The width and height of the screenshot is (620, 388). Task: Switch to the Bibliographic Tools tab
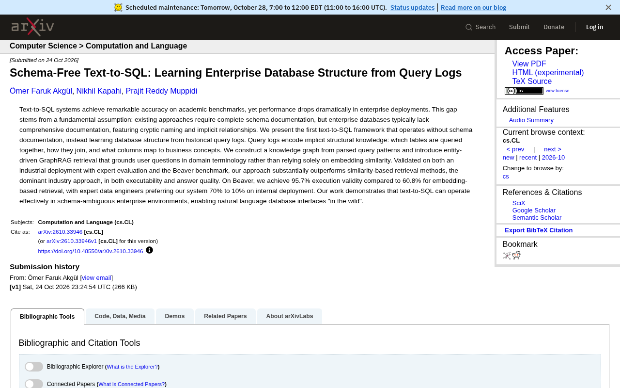click(47, 317)
